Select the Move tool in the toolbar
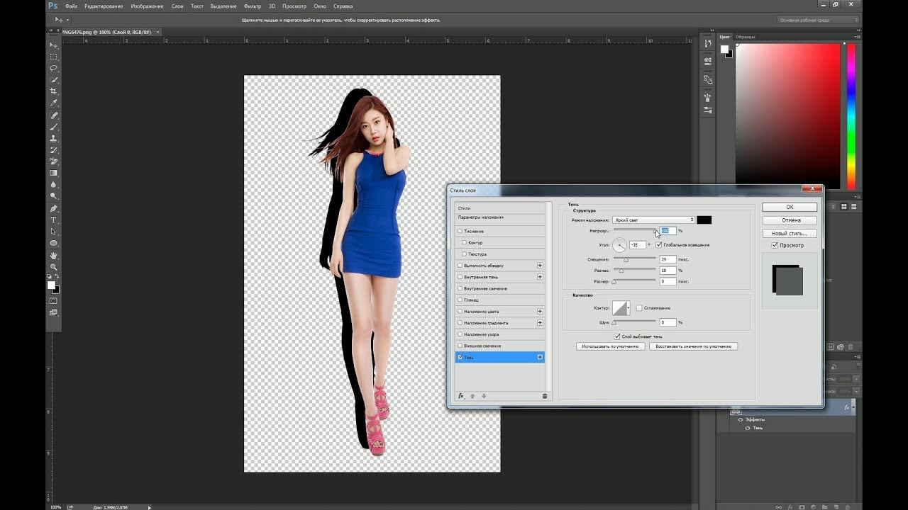The height and width of the screenshot is (510, 908). pos(54,45)
